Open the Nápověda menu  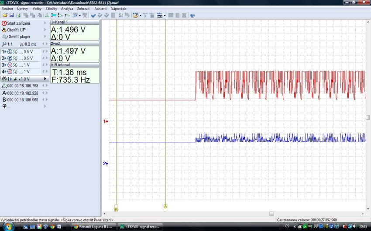(x=118, y=9)
